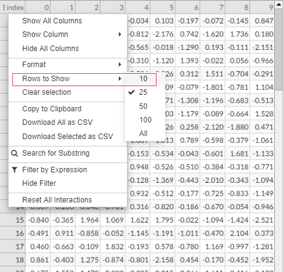
Task: Click cell value 1.681
Action: [x=239, y=154]
